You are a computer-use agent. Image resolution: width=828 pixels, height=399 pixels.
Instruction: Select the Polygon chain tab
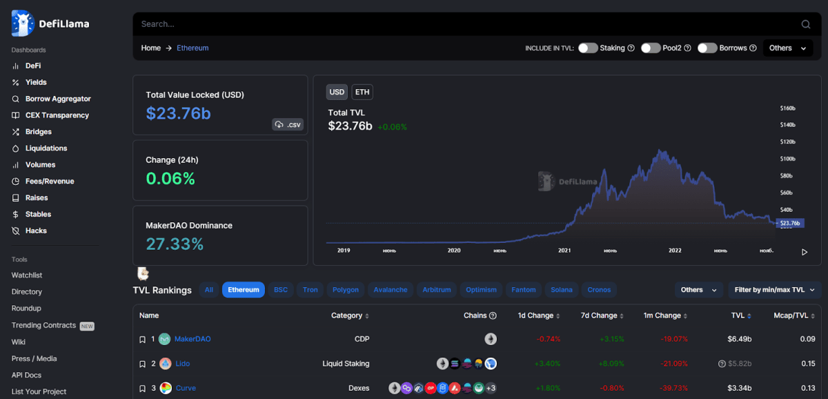[346, 290]
